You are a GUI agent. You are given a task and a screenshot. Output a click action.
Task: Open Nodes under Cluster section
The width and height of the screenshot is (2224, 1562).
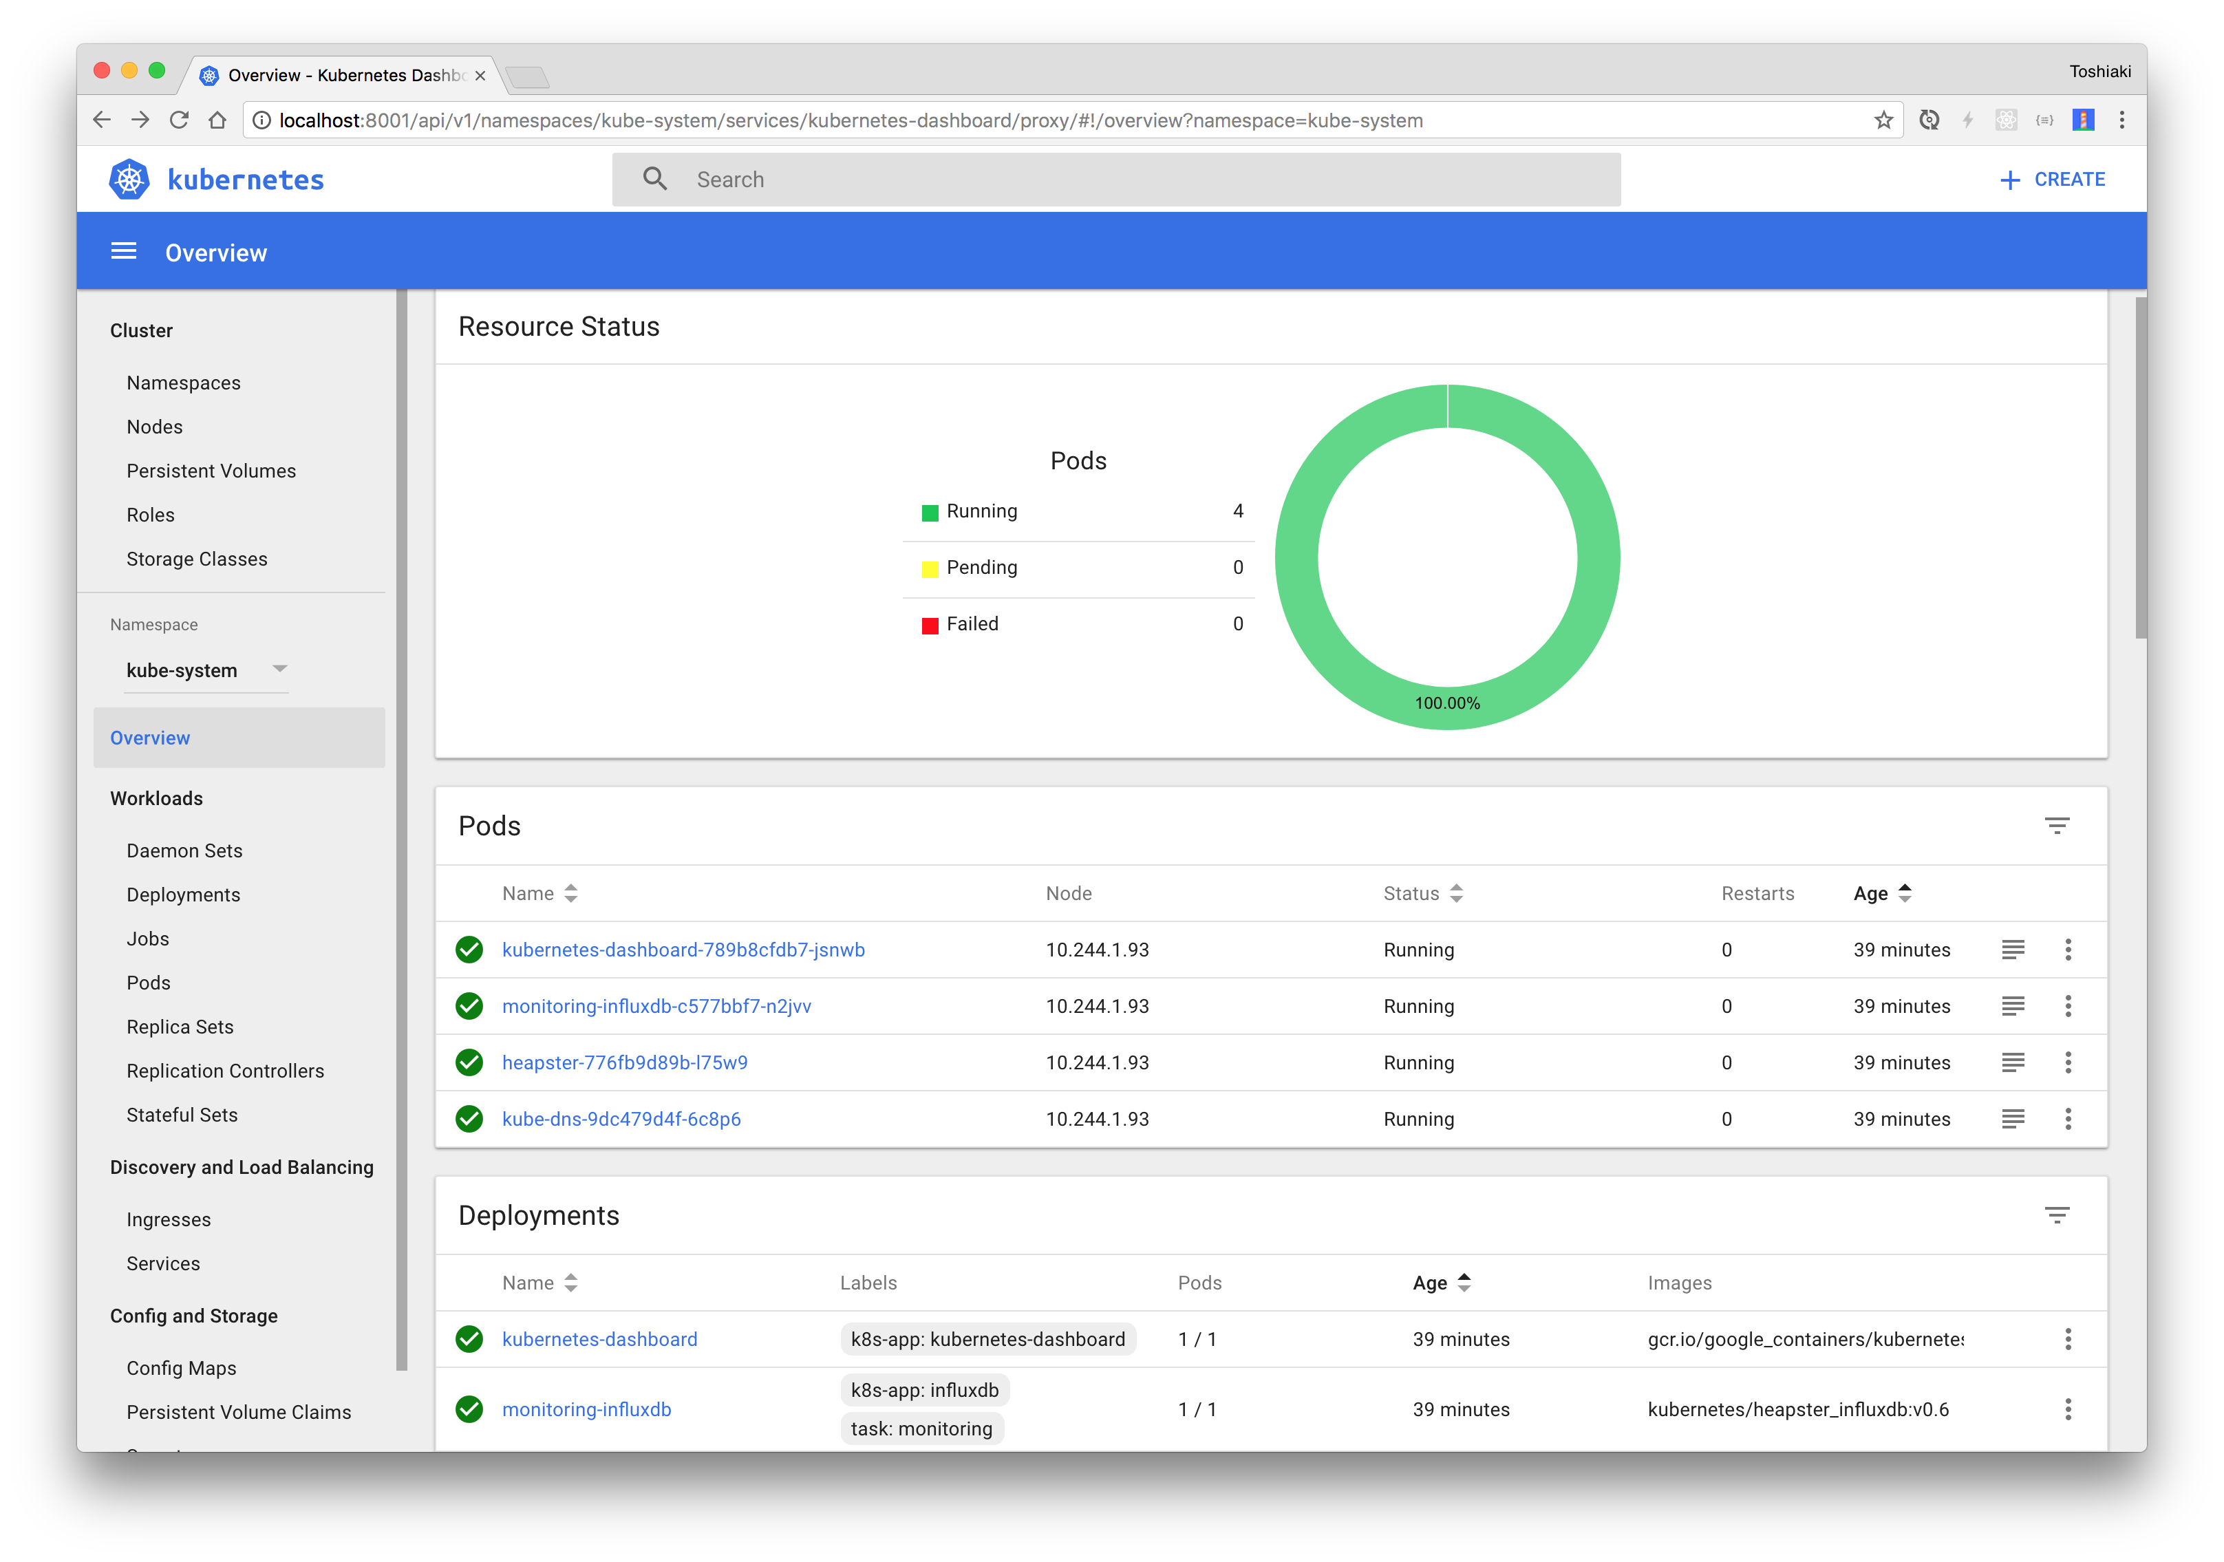(154, 427)
